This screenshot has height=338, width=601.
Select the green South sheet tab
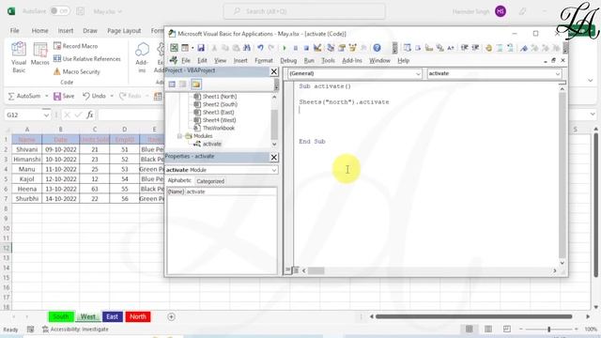point(60,316)
